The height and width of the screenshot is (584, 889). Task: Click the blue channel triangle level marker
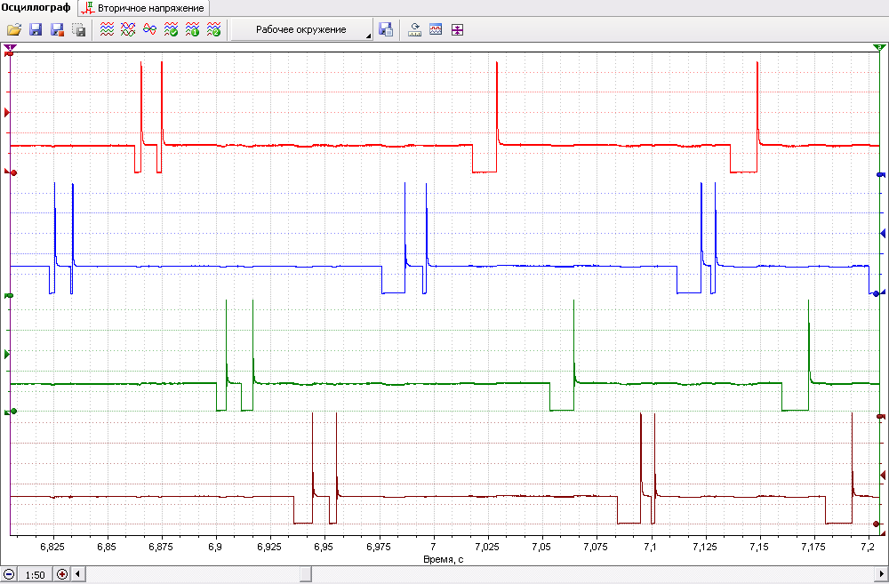pos(882,233)
